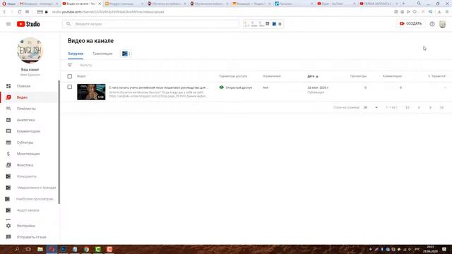
Task: Click the filter icon above video list
Action: [70, 65]
